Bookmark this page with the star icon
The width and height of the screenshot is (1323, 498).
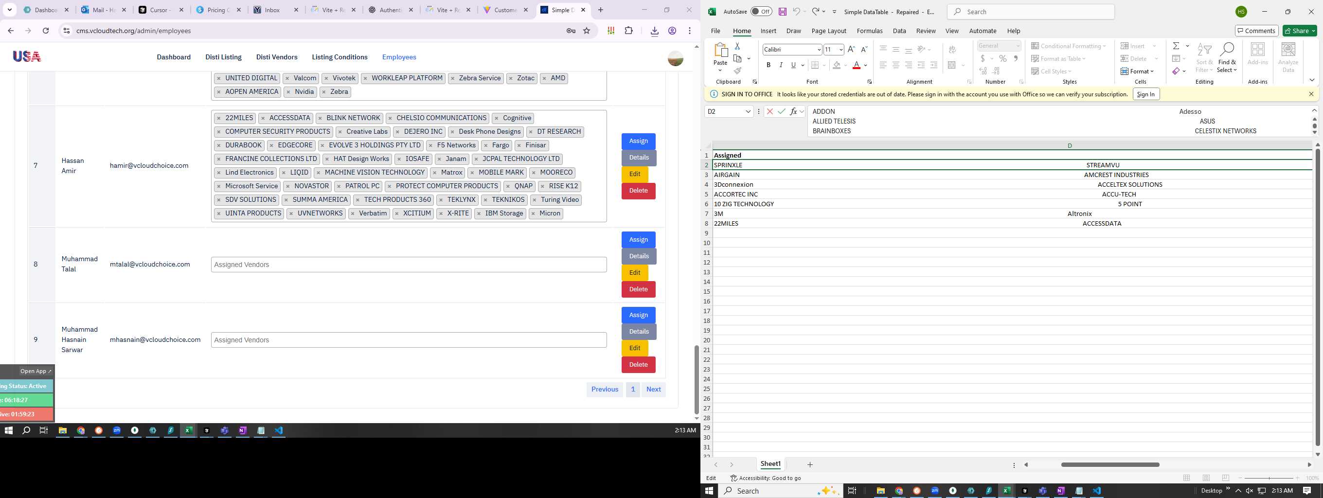point(587,31)
